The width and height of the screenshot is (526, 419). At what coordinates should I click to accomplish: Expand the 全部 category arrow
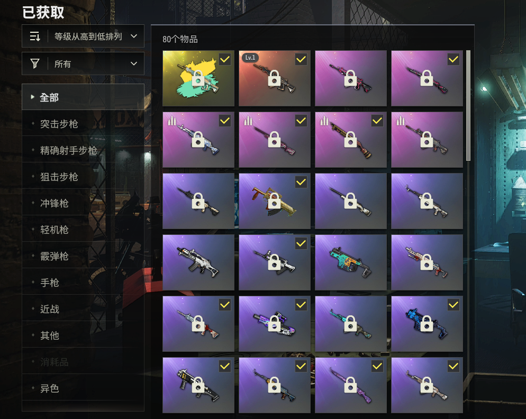coord(32,97)
